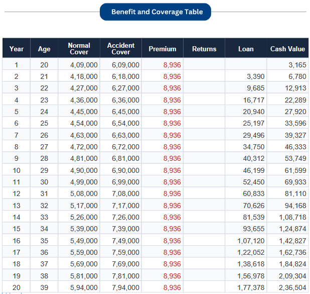
Task: Select the cash value 3,165 cell
Action: coord(297,65)
